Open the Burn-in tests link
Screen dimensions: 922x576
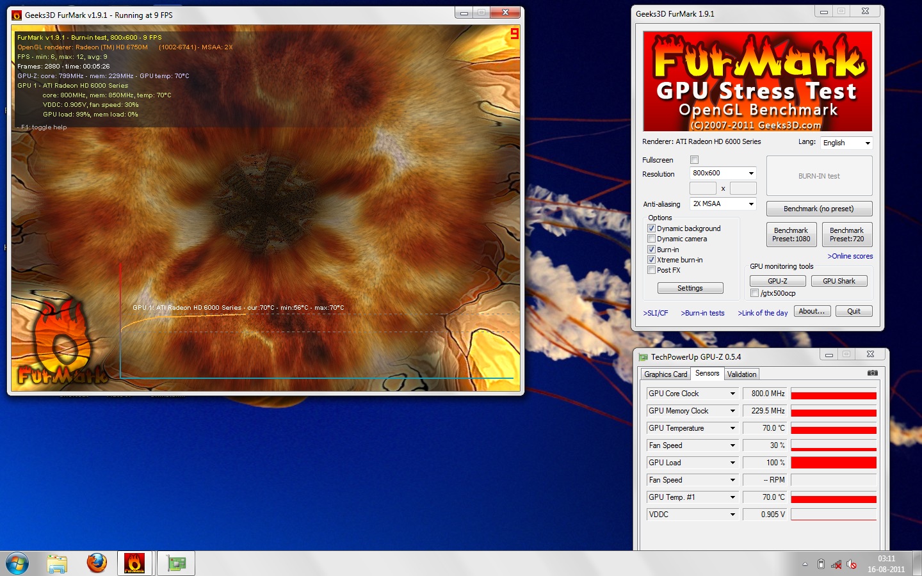(702, 313)
